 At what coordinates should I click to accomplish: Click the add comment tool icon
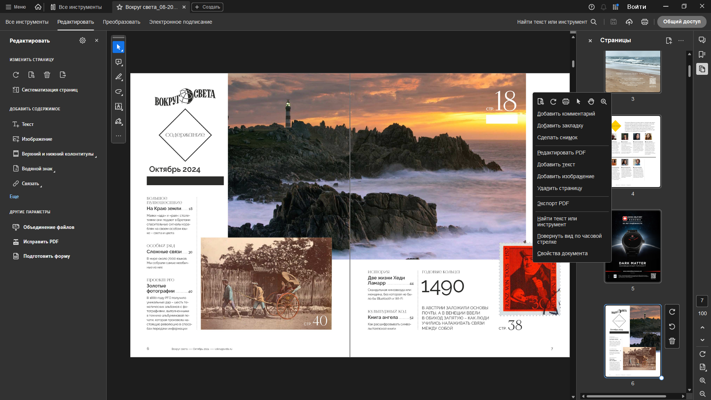(118, 62)
